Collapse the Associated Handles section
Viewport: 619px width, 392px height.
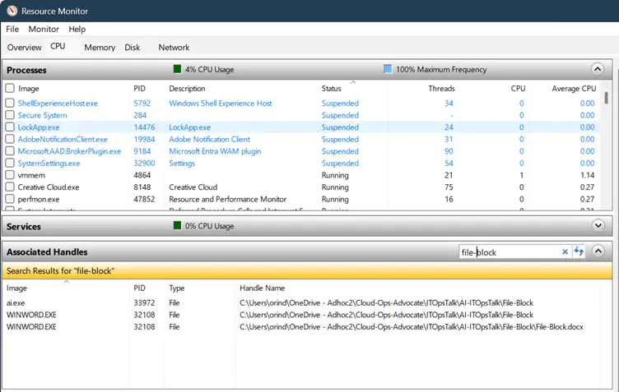(x=598, y=251)
